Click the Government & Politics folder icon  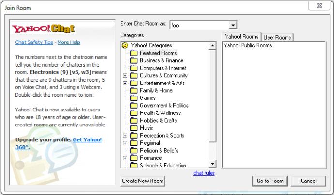(x=134, y=106)
